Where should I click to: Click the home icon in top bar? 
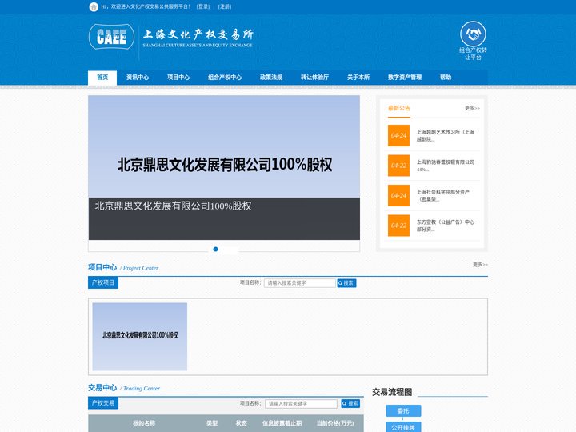(x=94, y=6)
